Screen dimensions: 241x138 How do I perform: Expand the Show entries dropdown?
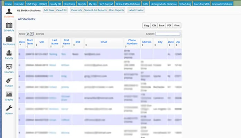pos(29,34)
